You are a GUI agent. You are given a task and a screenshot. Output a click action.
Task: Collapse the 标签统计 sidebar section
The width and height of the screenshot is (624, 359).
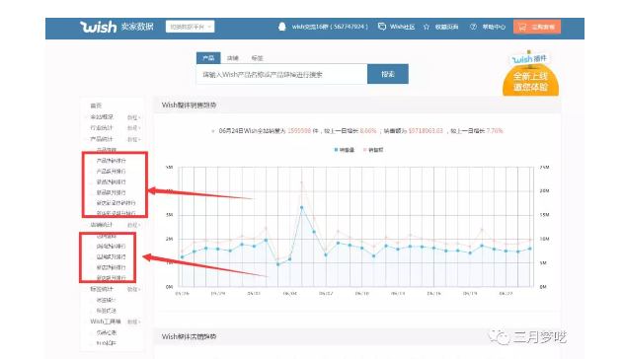click(102, 289)
